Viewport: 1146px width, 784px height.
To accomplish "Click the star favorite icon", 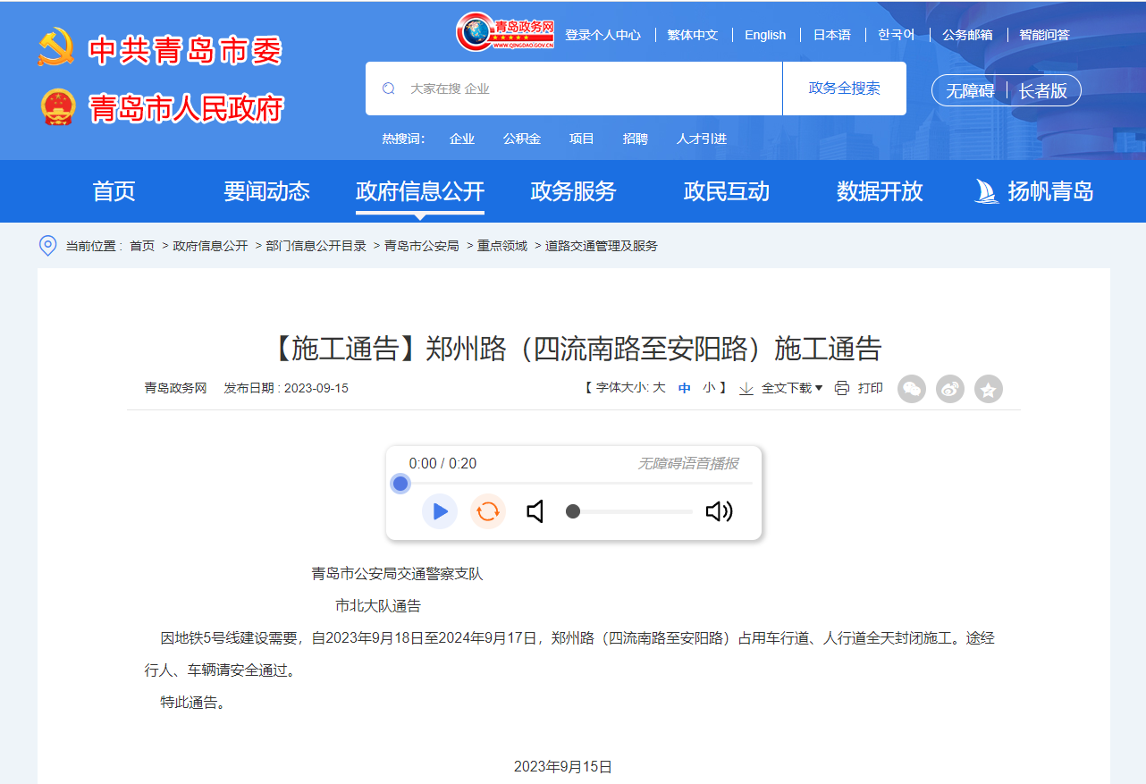I will 988,389.
